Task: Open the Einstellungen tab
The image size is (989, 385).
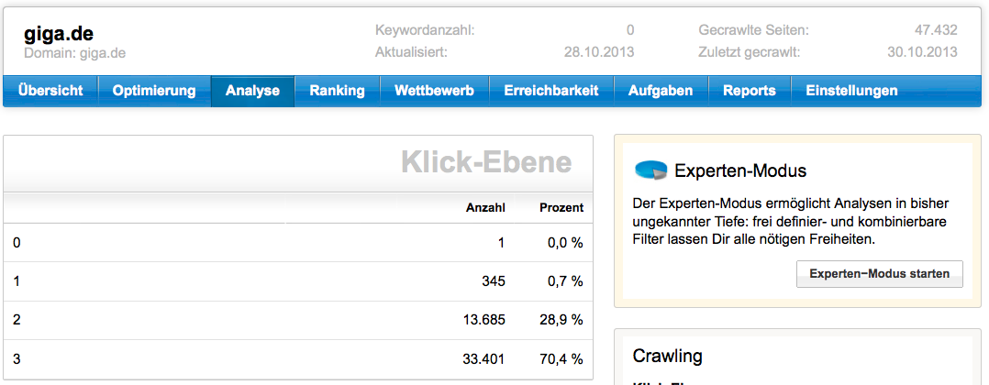Action: (851, 91)
